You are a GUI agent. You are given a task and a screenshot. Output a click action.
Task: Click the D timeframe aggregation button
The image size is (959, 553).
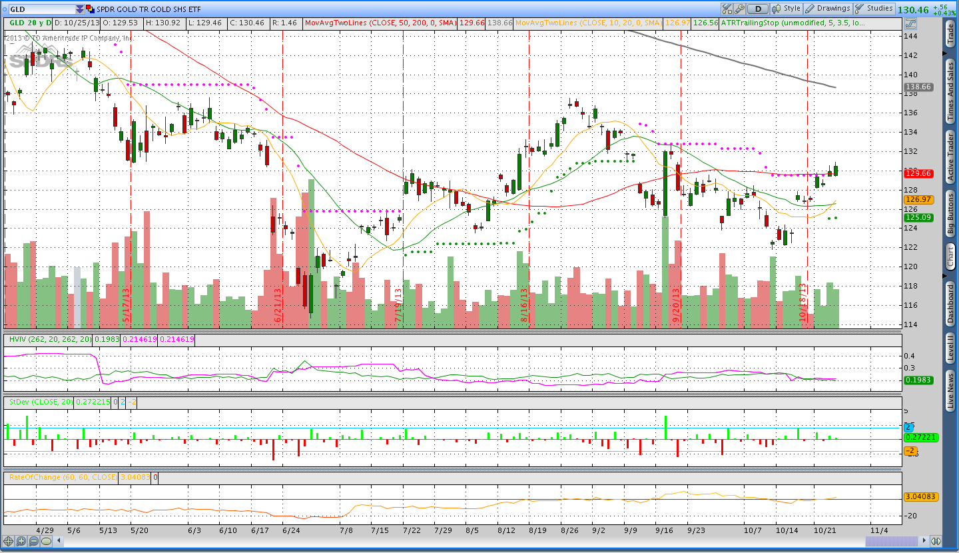pos(757,9)
